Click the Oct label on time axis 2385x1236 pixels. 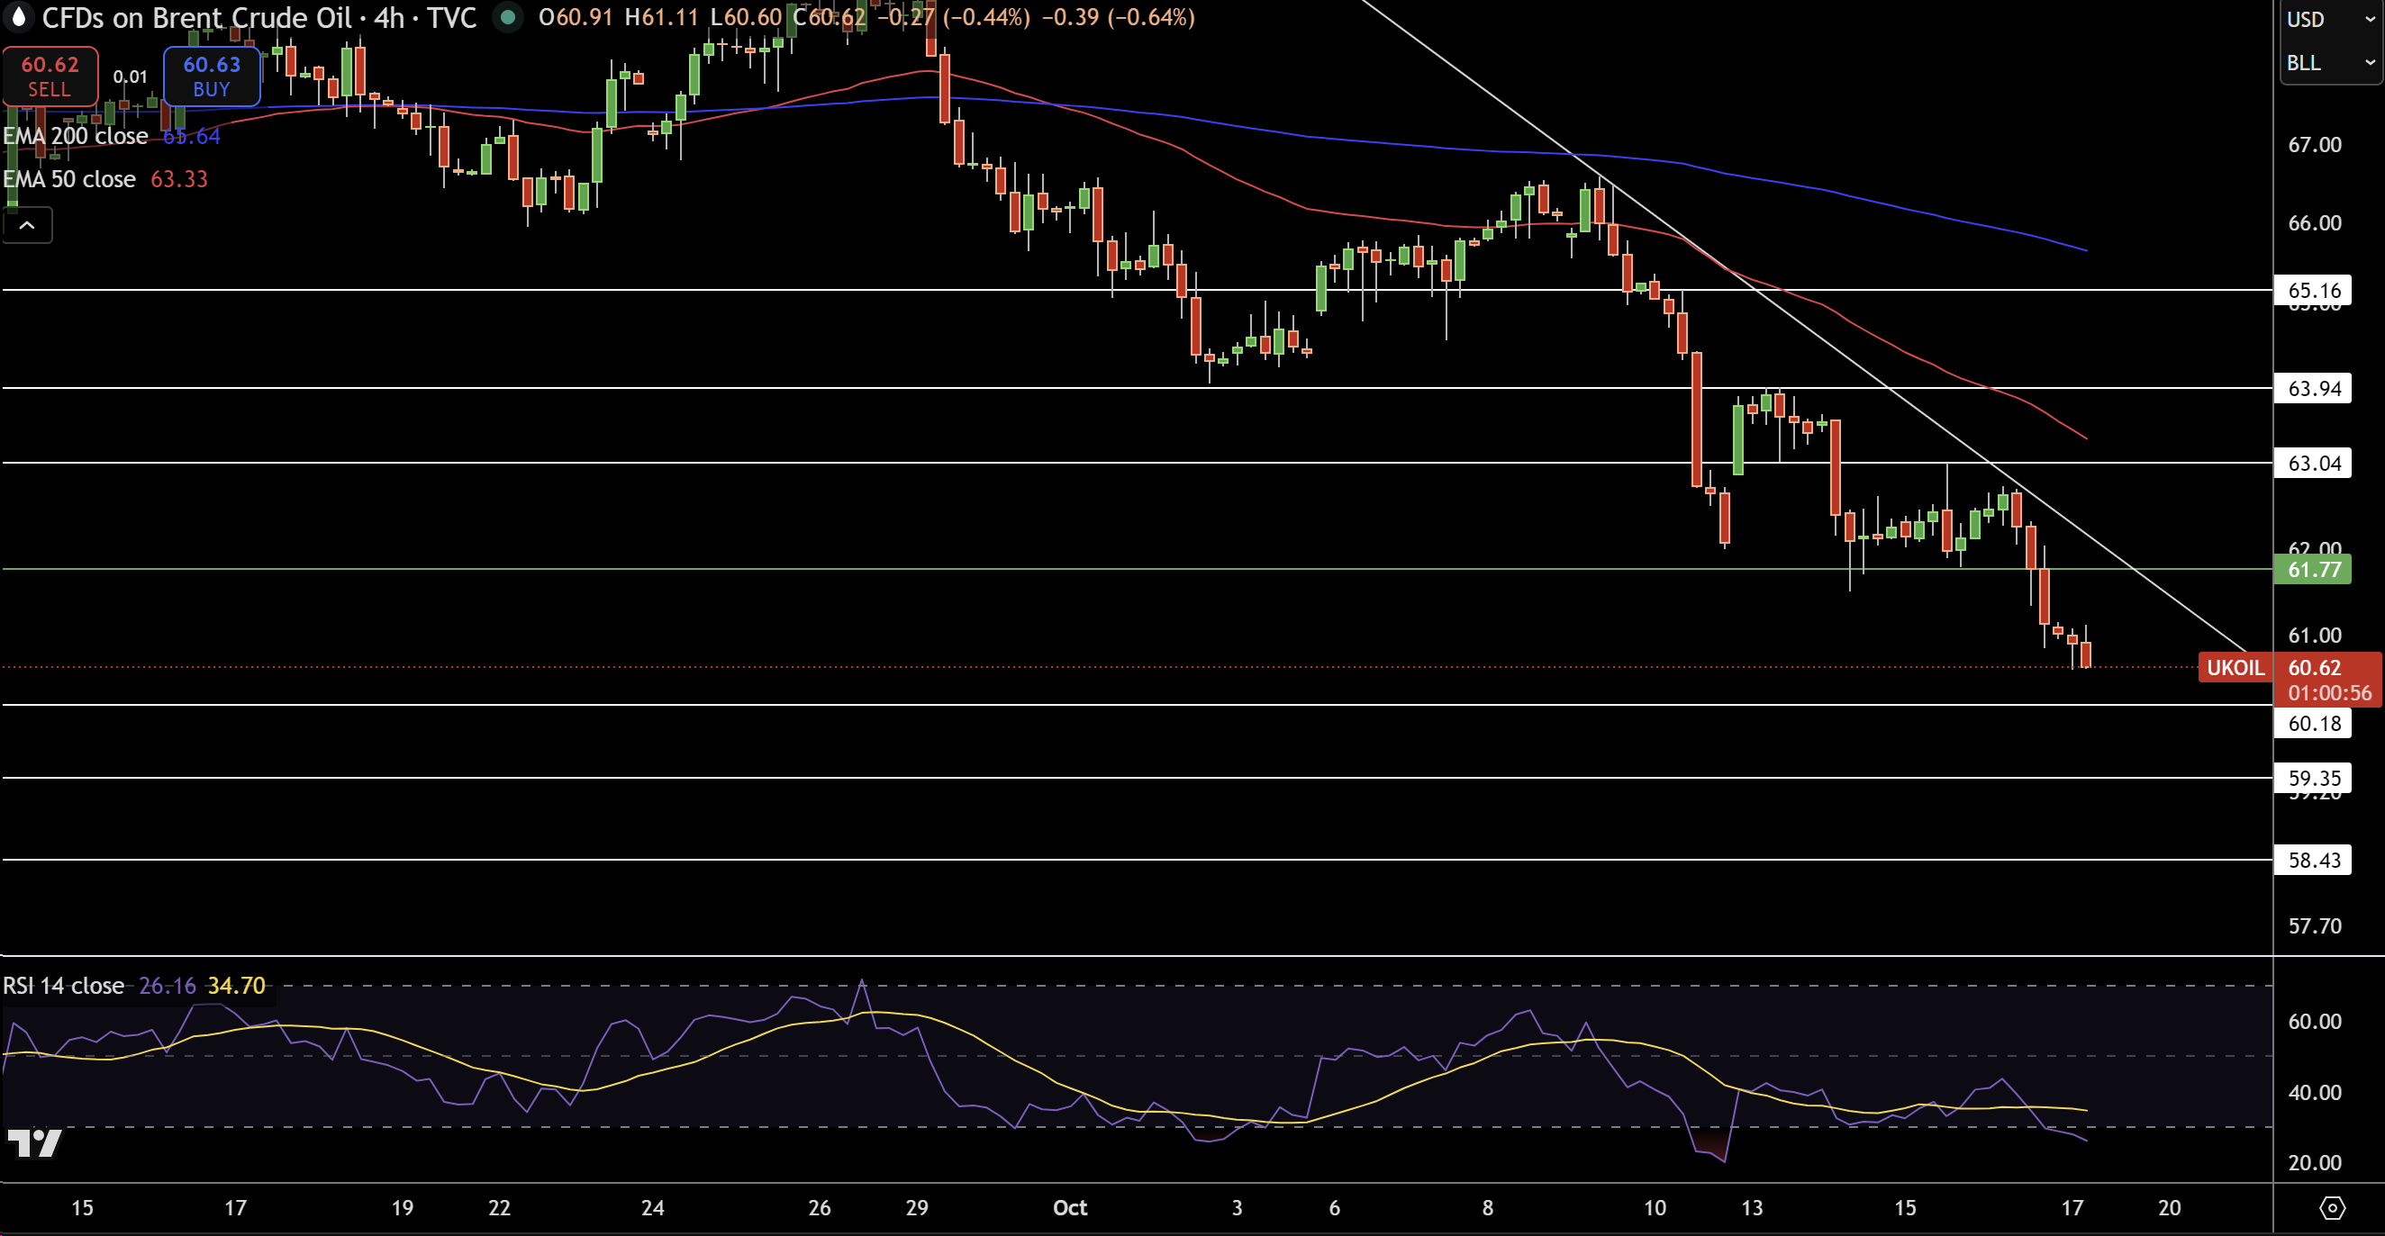(x=1069, y=1207)
